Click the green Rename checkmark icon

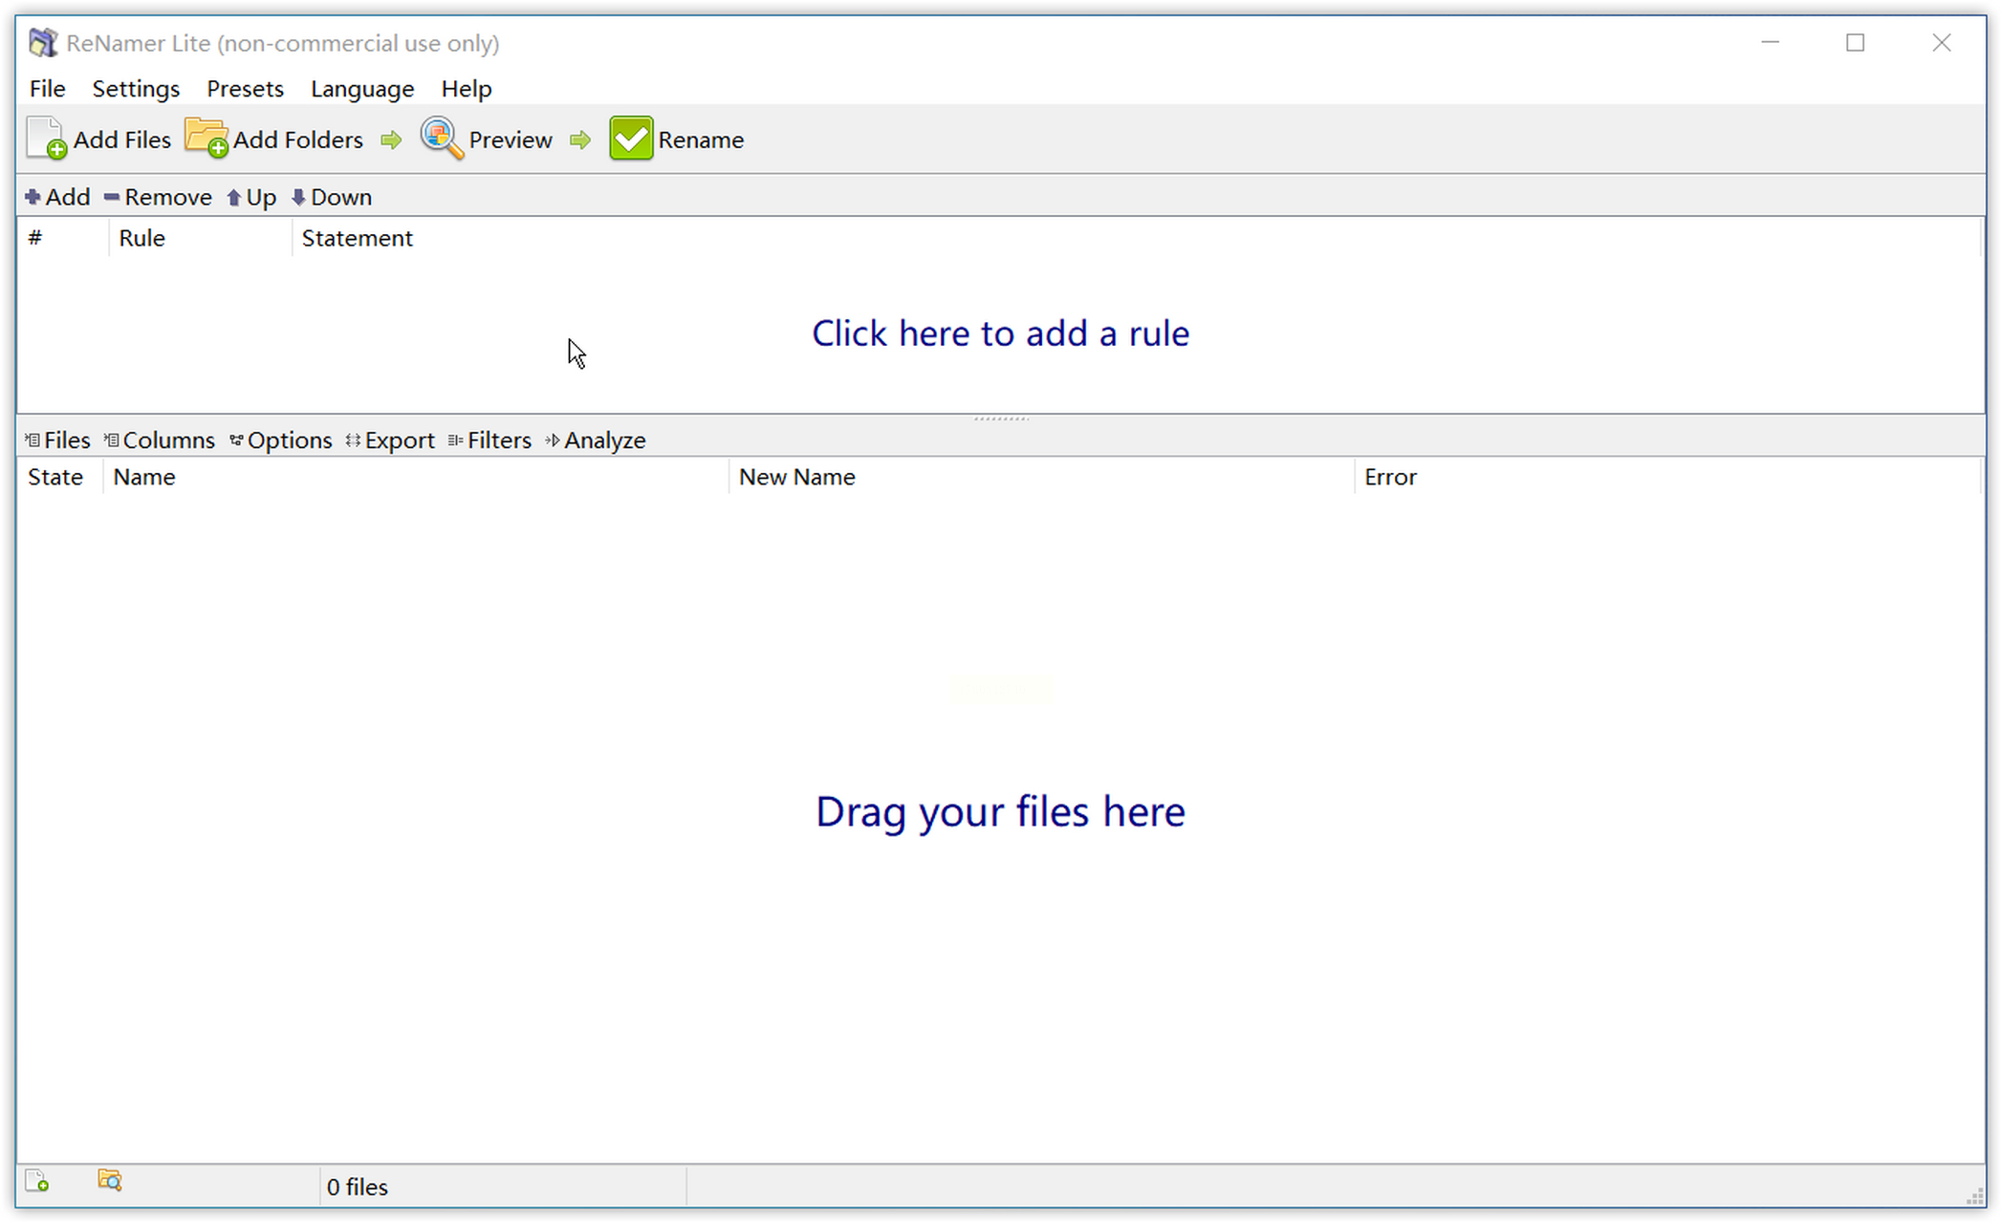(x=631, y=139)
